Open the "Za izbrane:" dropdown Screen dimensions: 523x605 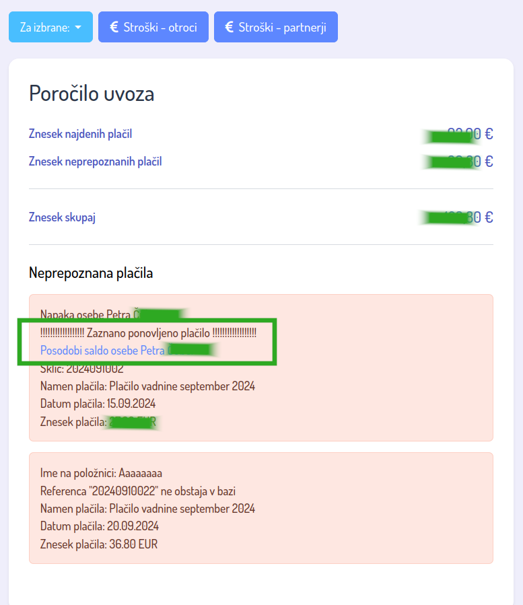(x=50, y=28)
